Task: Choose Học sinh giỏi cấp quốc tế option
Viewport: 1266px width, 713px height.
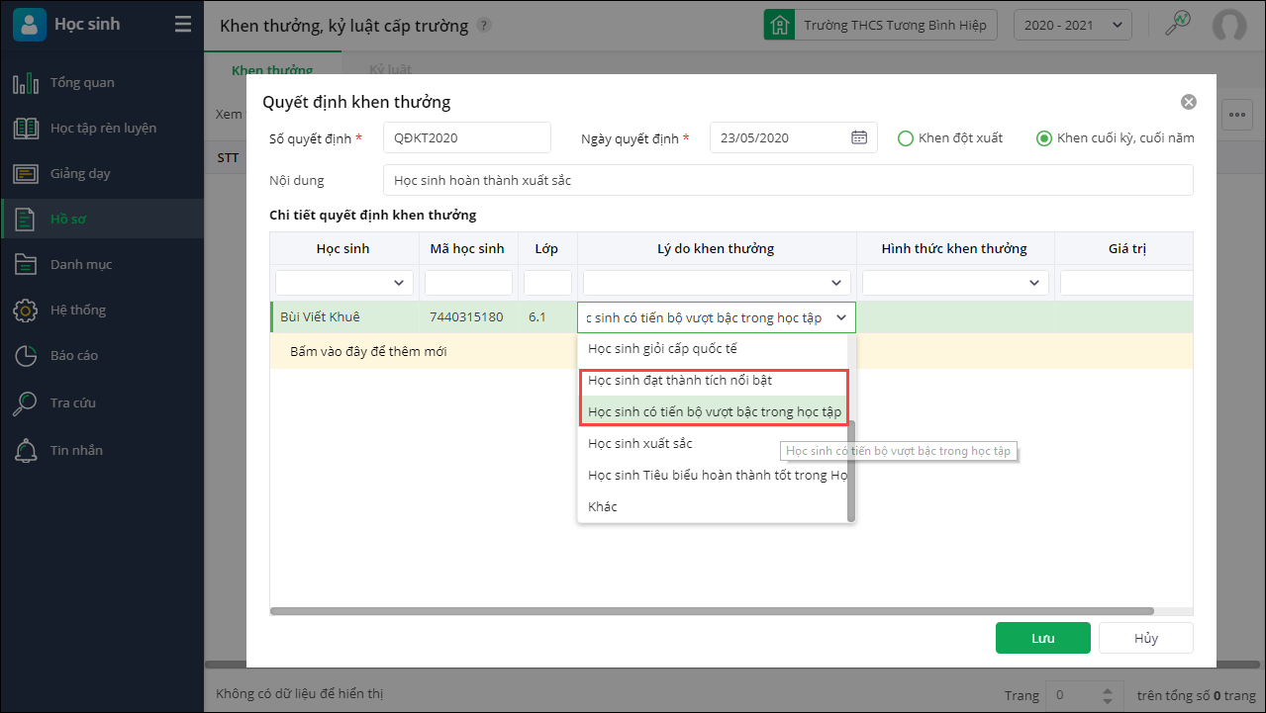Action: click(713, 349)
